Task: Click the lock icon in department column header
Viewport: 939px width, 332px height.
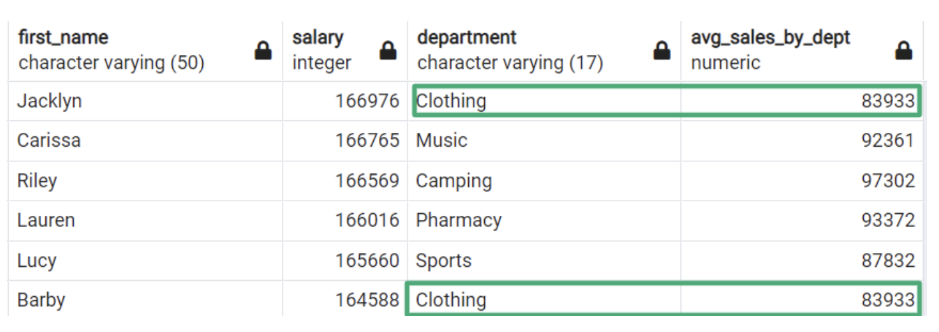Action: [x=662, y=50]
